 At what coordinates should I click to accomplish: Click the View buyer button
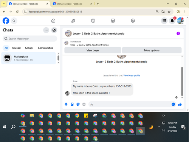(93, 50)
